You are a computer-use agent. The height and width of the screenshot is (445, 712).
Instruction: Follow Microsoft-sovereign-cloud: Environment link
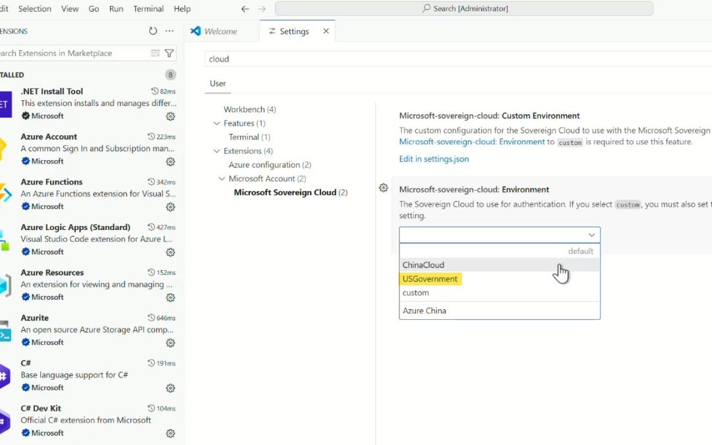click(472, 142)
